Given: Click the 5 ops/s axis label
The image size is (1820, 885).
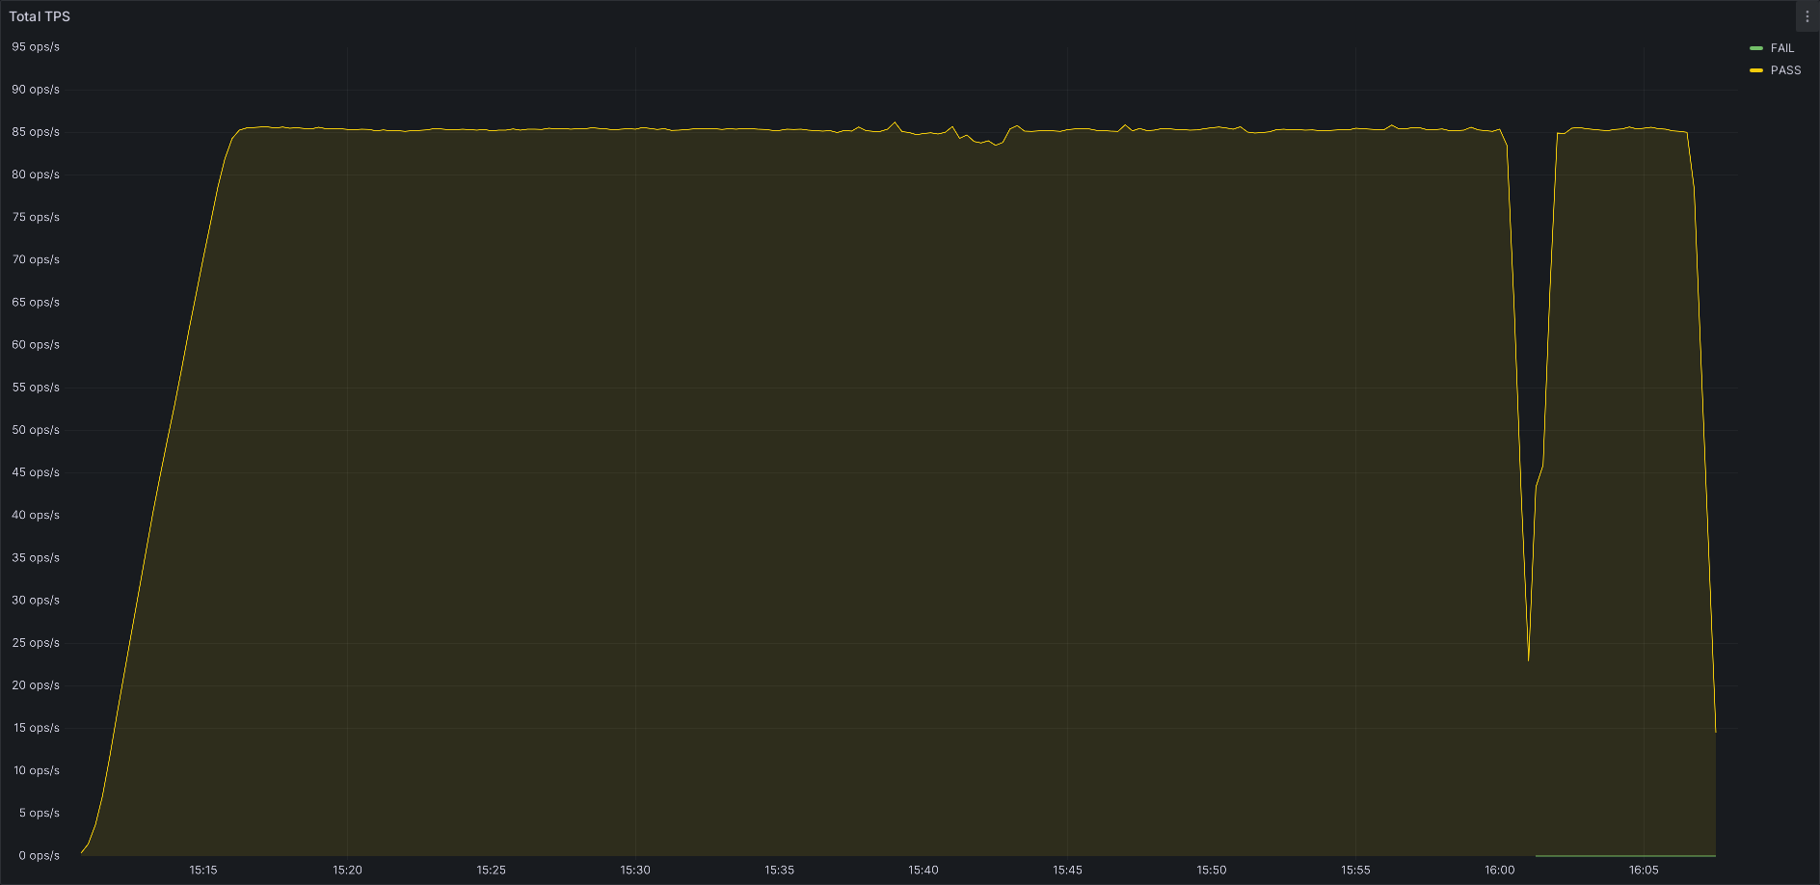Looking at the screenshot, I should click(x=40, y=813).
